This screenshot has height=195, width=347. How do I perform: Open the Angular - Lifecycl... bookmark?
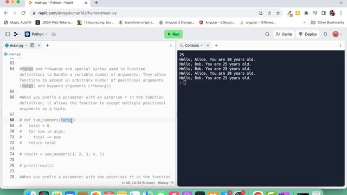pos(217,22)
